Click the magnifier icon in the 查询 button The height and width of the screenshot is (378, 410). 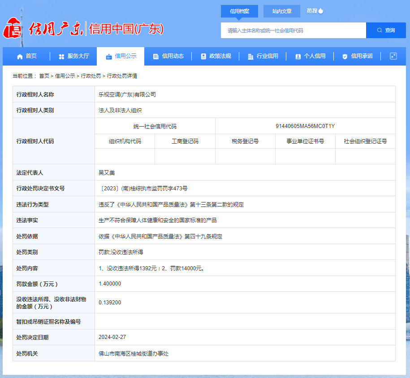pos(380,31)
